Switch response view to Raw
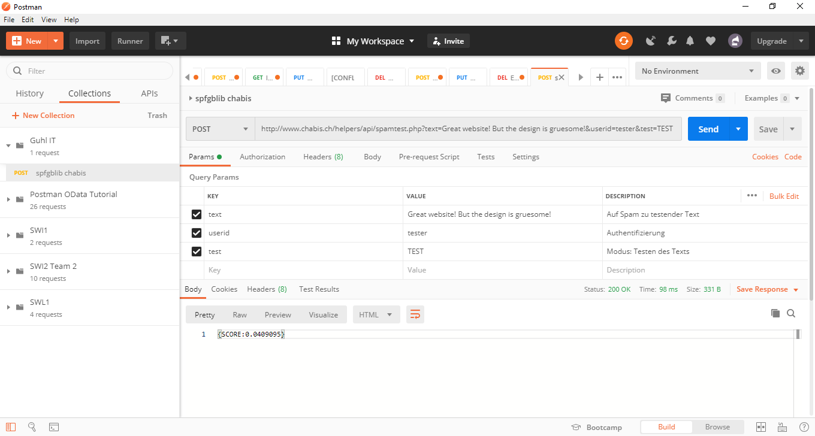Screen dimensions: 815x436 coord(240,314)
